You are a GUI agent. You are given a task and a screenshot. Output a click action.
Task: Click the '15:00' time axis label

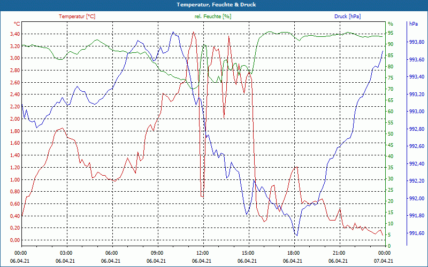pyautogui.click(x=248, y=253)
